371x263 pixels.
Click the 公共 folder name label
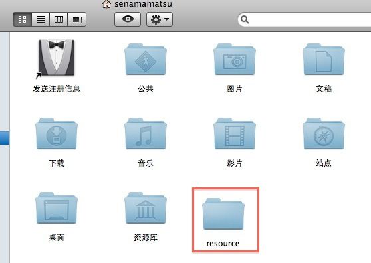coord(146,89)
